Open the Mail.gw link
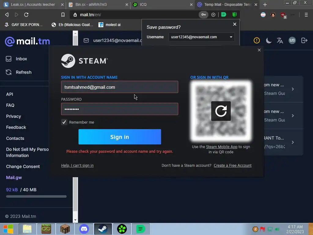Viewport: 313px width, 235px height. 14,177
